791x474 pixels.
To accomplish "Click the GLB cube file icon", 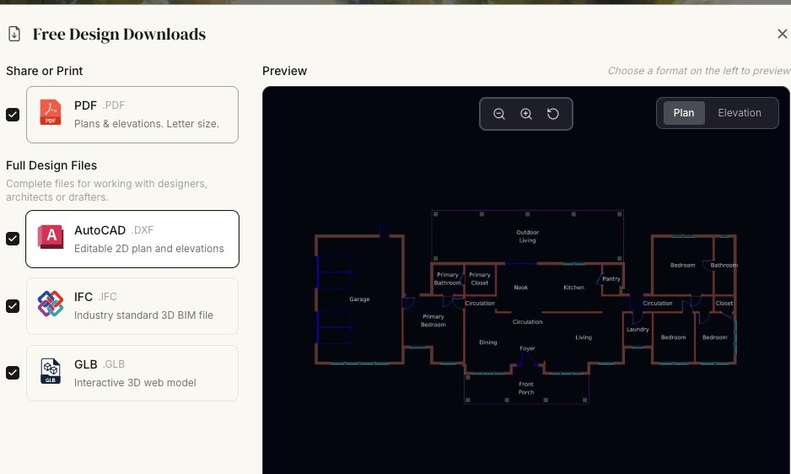I will coord(51,371).
